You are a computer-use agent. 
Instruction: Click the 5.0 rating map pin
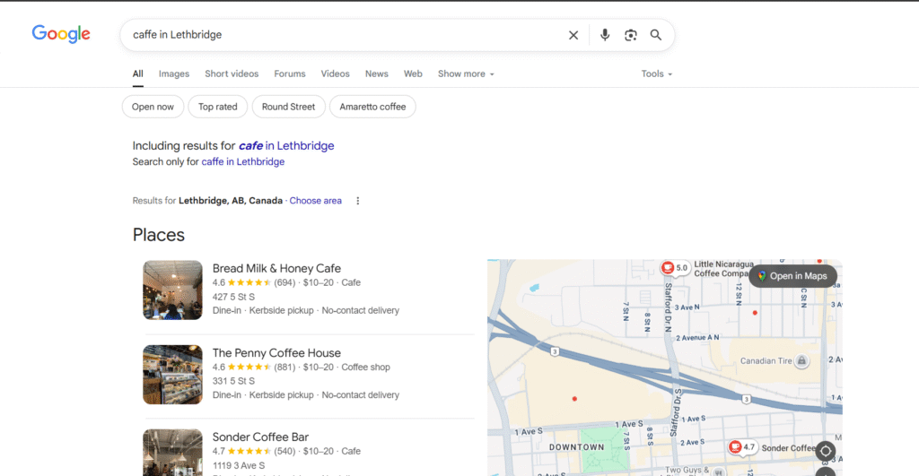tap(675, 267)
